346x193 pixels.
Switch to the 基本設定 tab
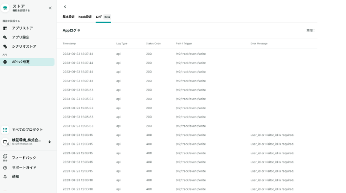point(68,17)
